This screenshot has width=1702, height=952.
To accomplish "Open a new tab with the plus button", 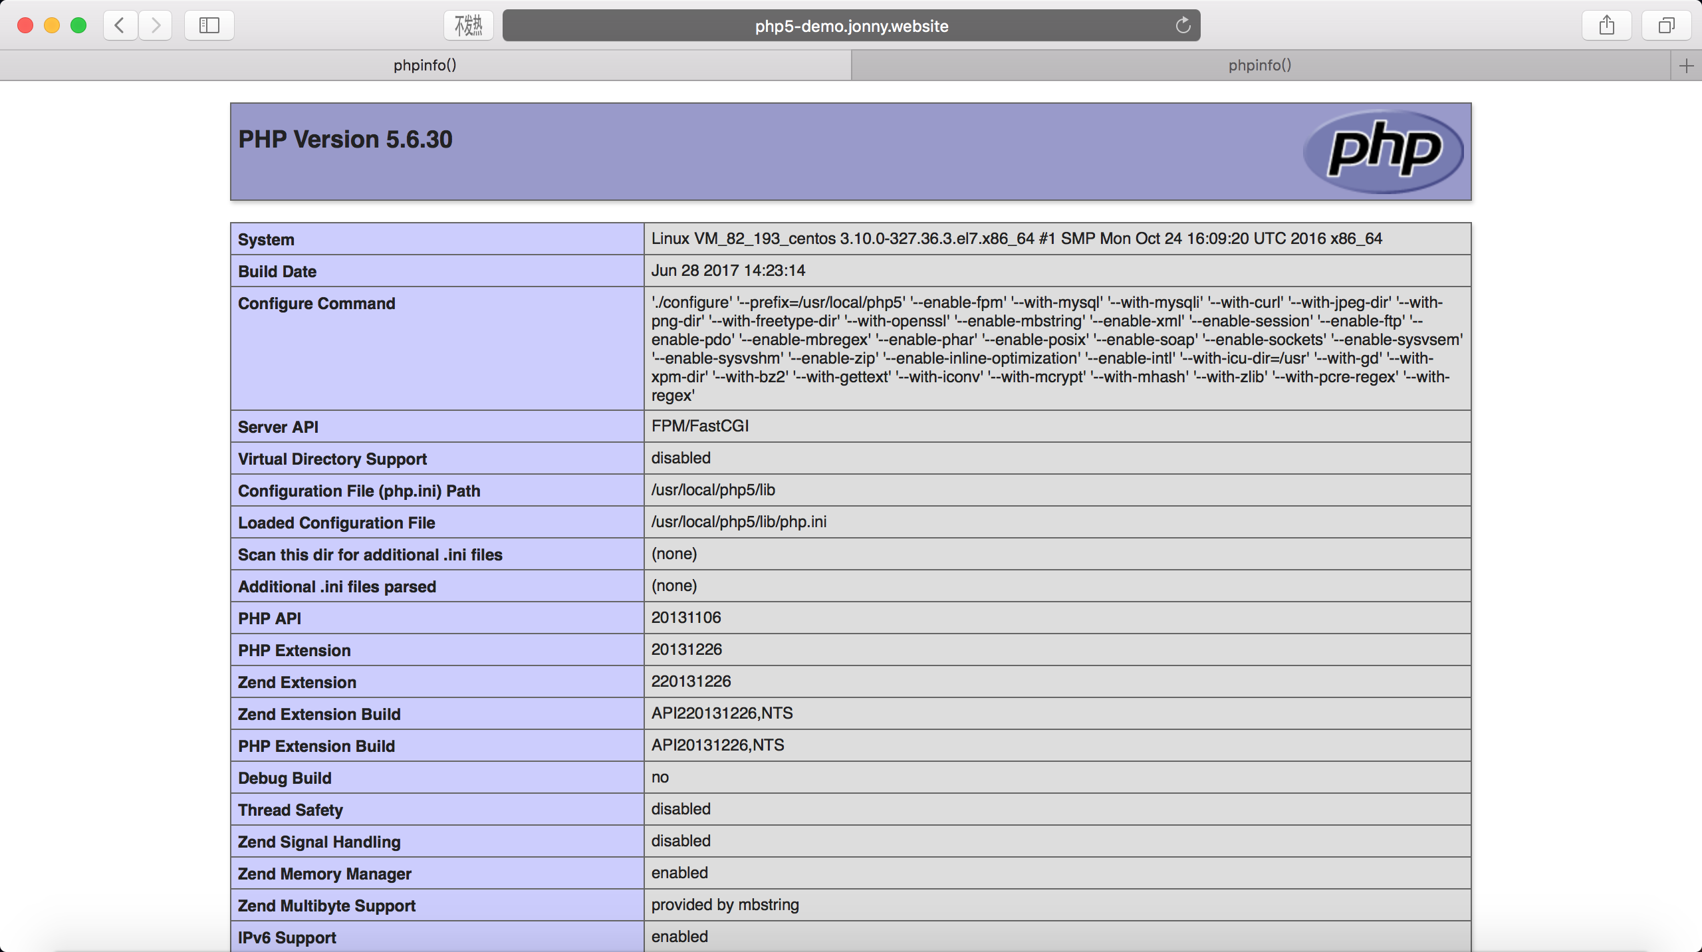I will point(1687,66).
